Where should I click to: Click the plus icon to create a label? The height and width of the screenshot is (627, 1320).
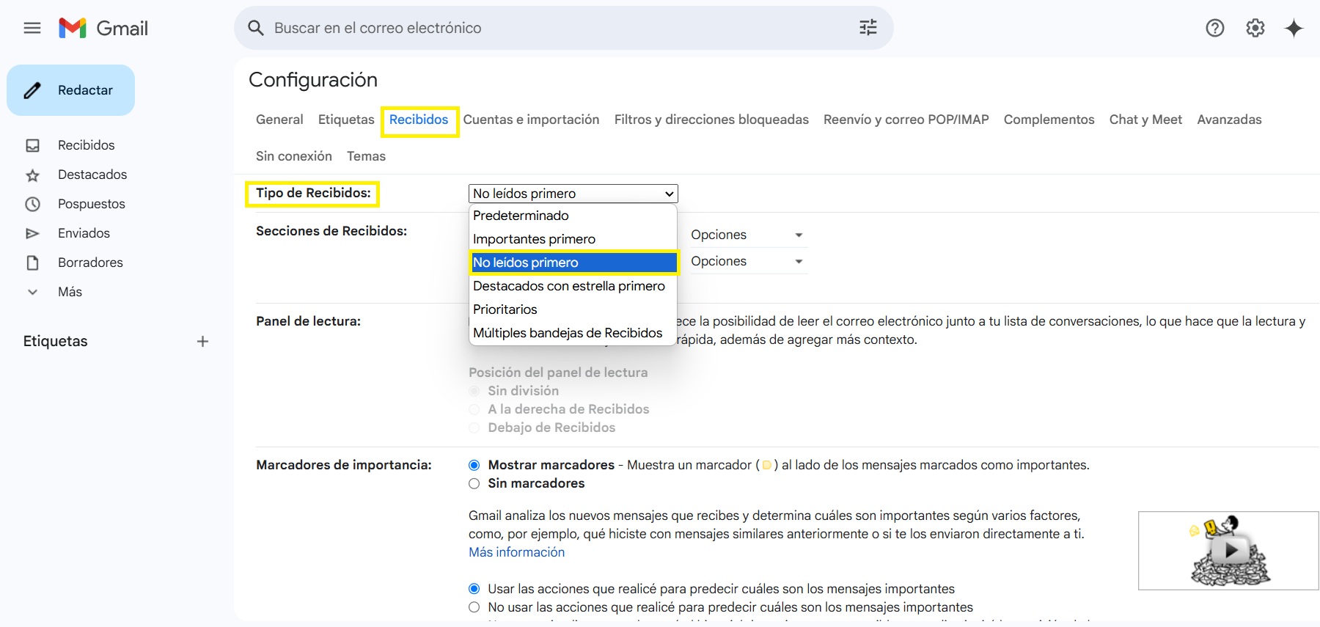pyautogui.click(x=202, y=341)
